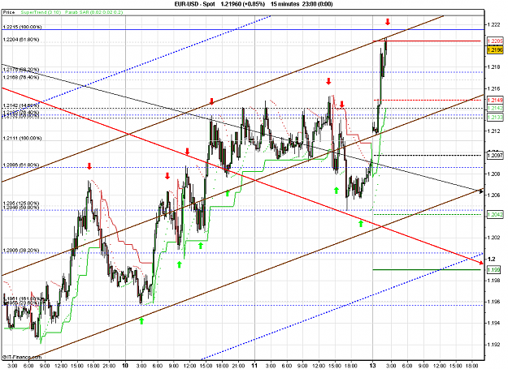Select the 1.2215 (100.00%) Fibonacci label
The height and width of the screenshot is (369, 508).
23,27
